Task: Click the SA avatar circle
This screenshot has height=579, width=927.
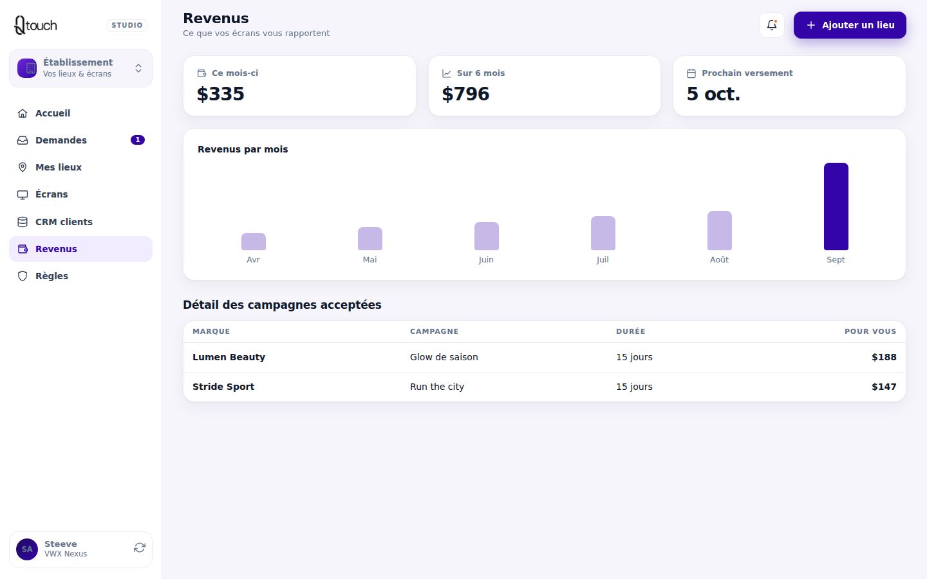Action: [27, 549]
